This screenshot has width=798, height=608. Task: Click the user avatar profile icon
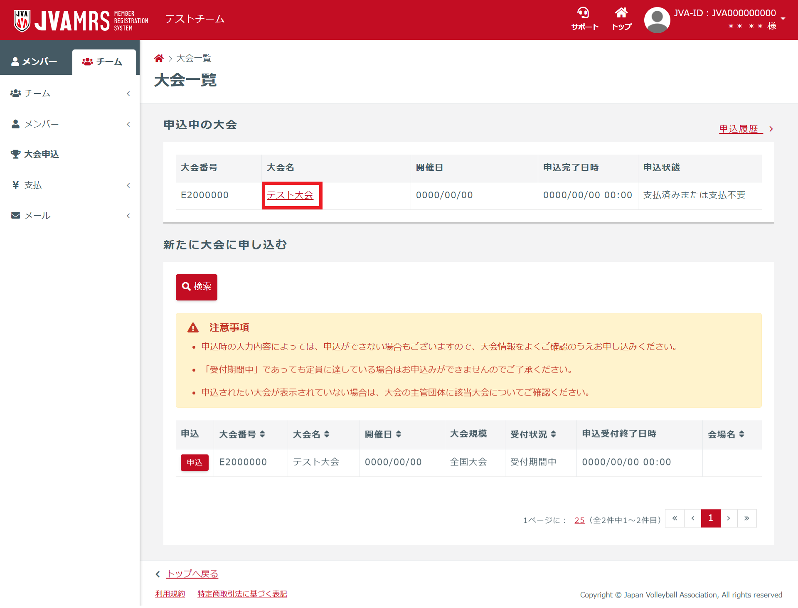[657, 20]
